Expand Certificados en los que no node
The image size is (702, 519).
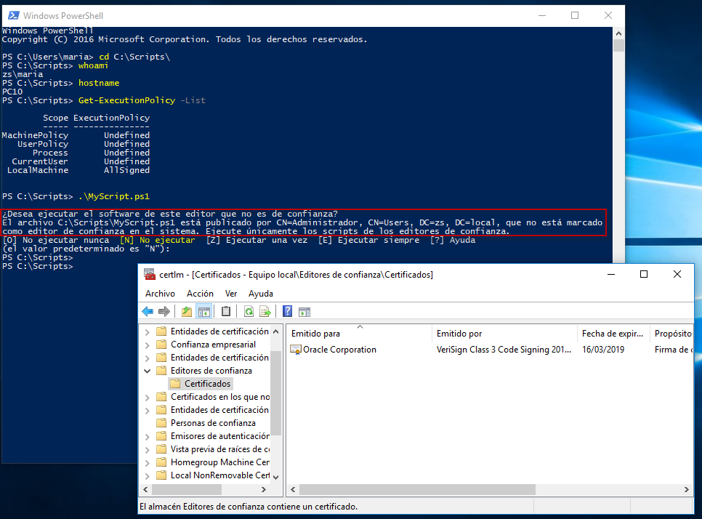tap(147, 397)
